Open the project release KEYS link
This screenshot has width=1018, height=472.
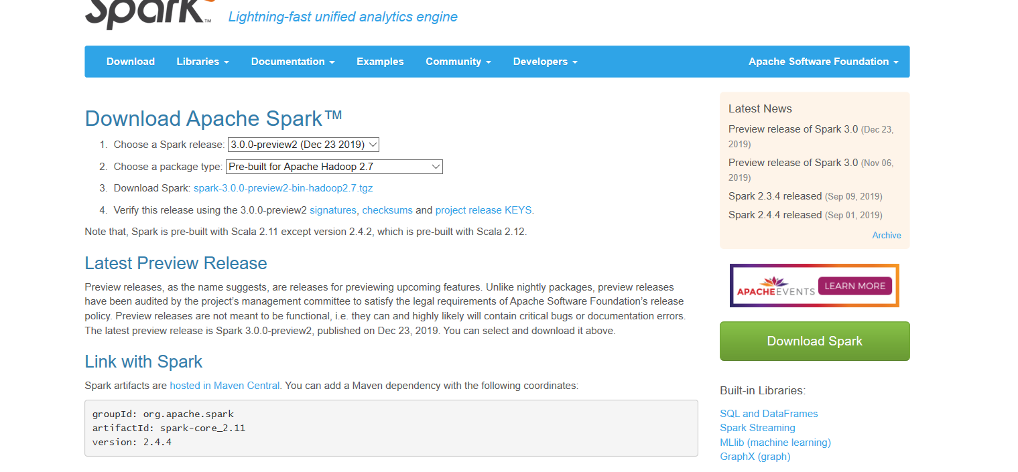click(483, 210)
